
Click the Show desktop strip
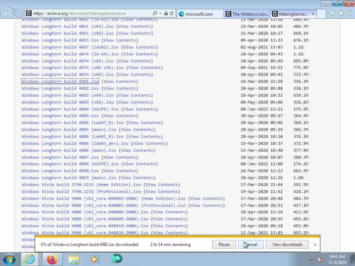(x=353, y=259)
